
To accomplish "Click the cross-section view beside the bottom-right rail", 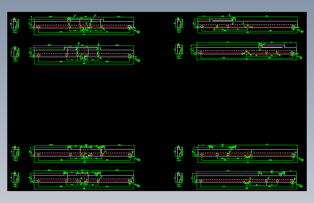I will 179,179.
